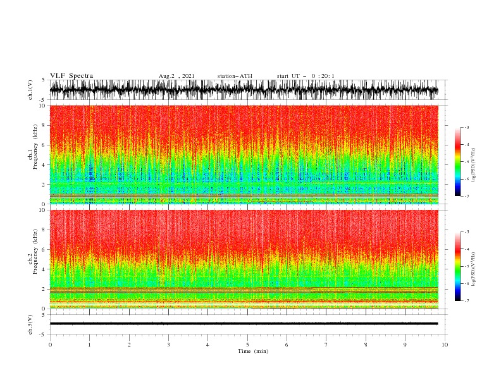Viewport: 501px width, 387px height.
Task: Click the time axis tick label "3"
Action: coord(168,345)
